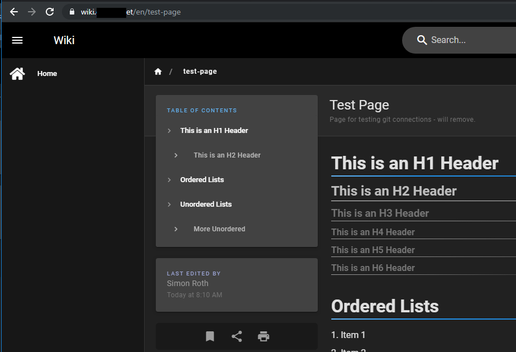This screenshot has width=516, height=352.
Task: Bookmark this wiki page
Action: (x=209, y=336)
